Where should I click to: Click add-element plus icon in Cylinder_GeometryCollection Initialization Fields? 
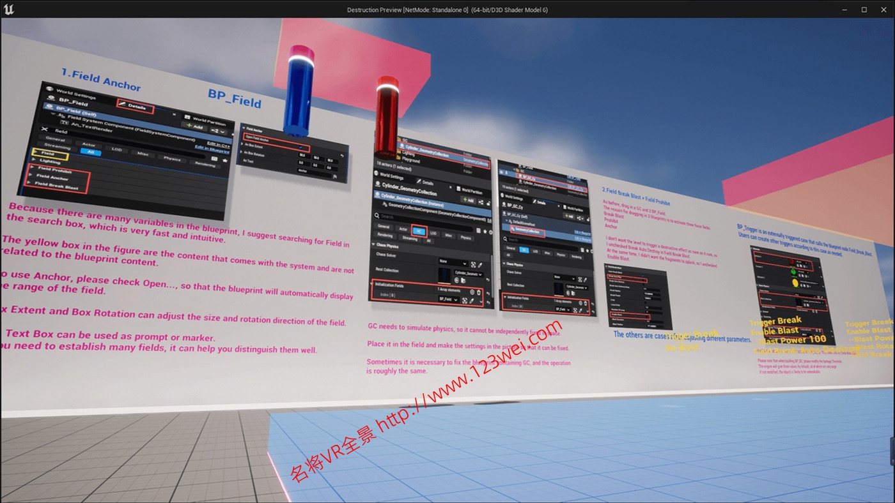(472, 291)
